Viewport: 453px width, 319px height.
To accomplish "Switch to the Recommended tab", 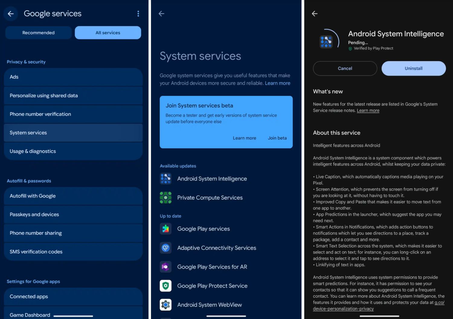I will [38, 33].
